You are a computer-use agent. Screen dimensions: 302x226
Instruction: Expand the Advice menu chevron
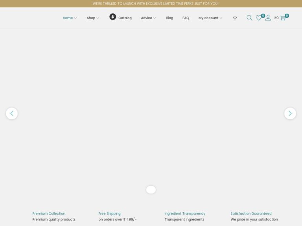coord(155,18)
